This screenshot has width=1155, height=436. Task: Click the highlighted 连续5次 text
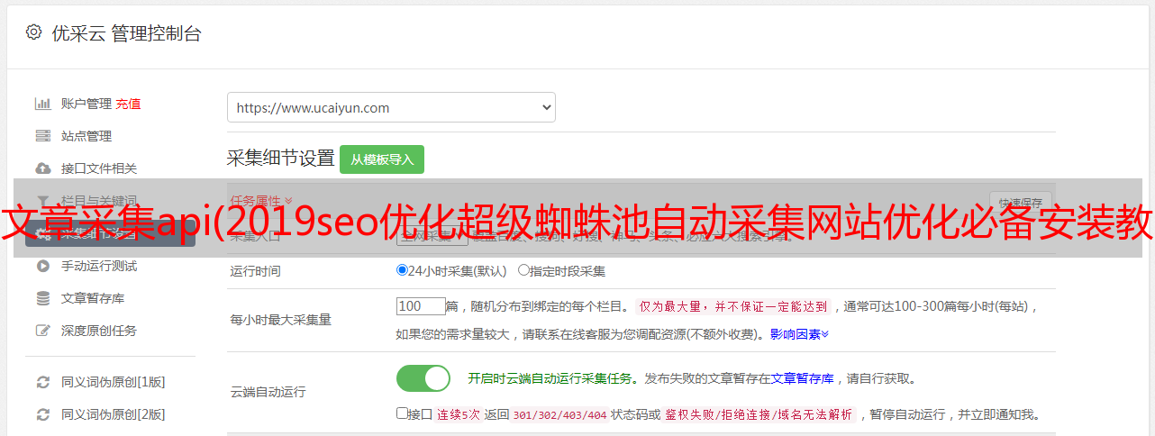[x=459, y=414]
